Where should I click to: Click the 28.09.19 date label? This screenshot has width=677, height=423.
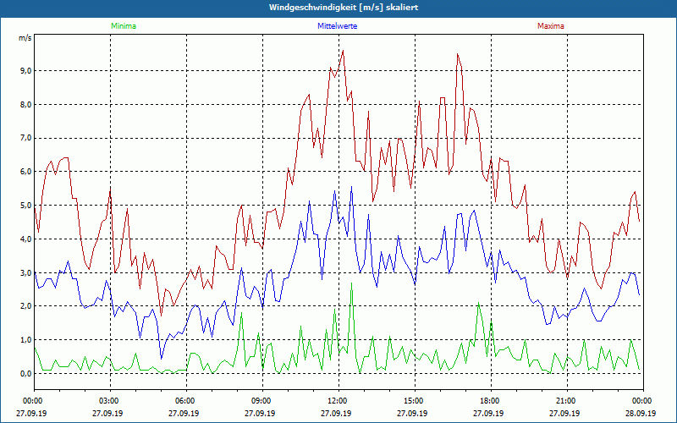[x=641, y=414]
